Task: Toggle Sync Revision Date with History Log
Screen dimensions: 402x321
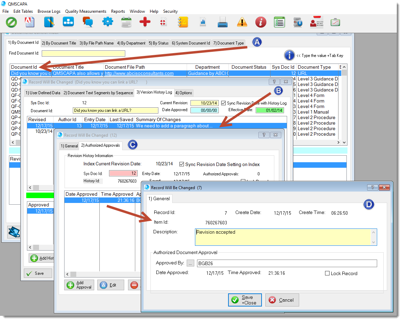Action: pos(224,103)
